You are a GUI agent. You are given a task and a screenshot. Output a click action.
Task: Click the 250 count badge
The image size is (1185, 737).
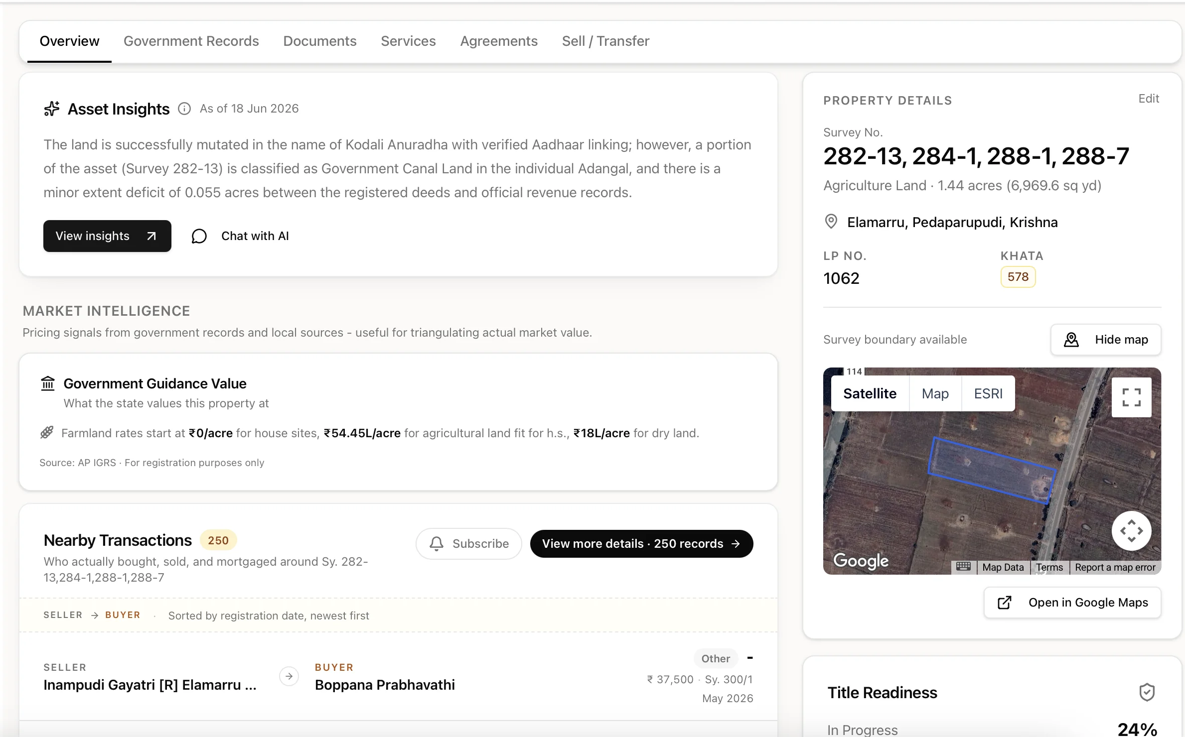(218, 540)
